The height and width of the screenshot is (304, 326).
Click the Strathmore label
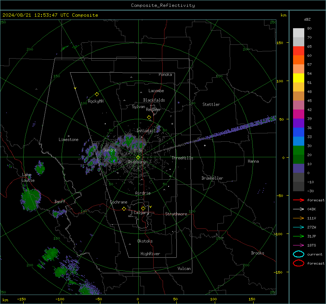pos(176,214)
